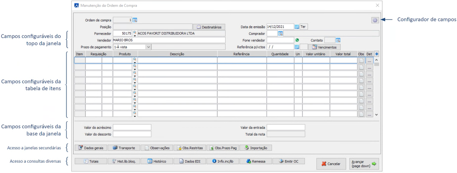Click the Cancelar button
The height and width of the screenshot is (173, 457).
pos(331,164)
